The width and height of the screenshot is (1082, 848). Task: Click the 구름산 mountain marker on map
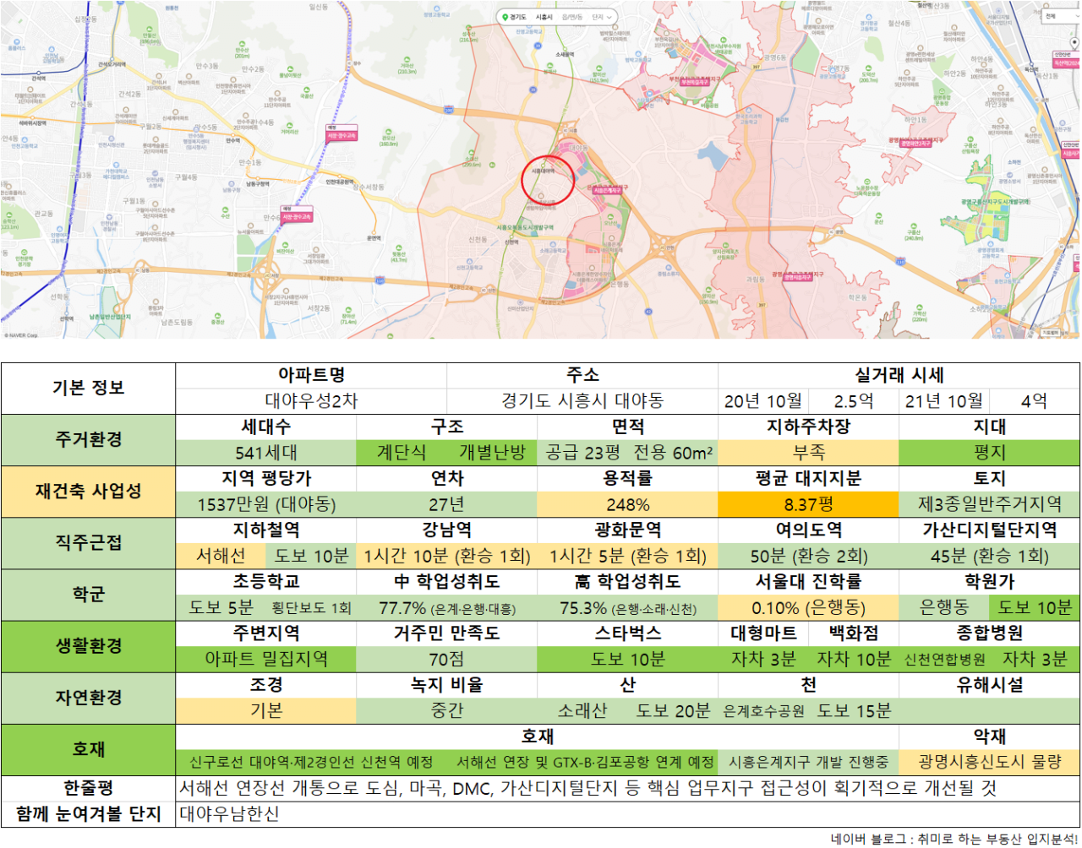[x=914, y=234]
